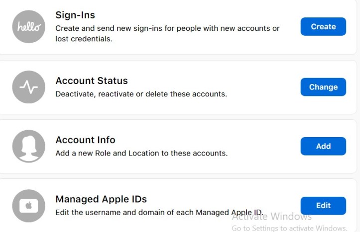Select the Sign-Ins heading
Image resolution: width=360 pixels, height=232 pixels.
(75, 15)
